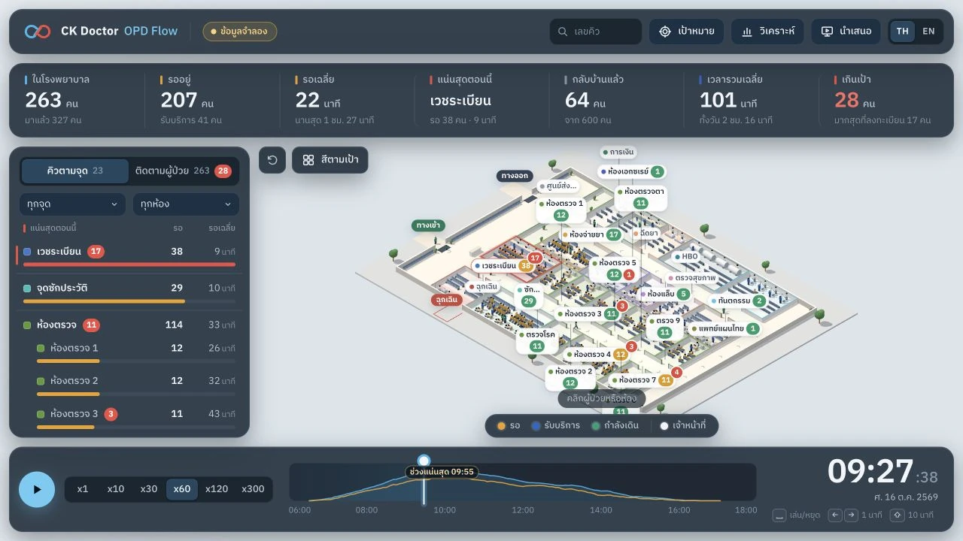
Task: Click the ทางออก exit marker on map
Action: click(x=515, y=176)
